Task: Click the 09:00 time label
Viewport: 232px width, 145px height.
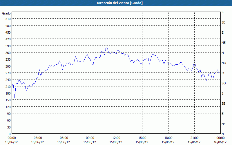Action: tap(90, 138)
